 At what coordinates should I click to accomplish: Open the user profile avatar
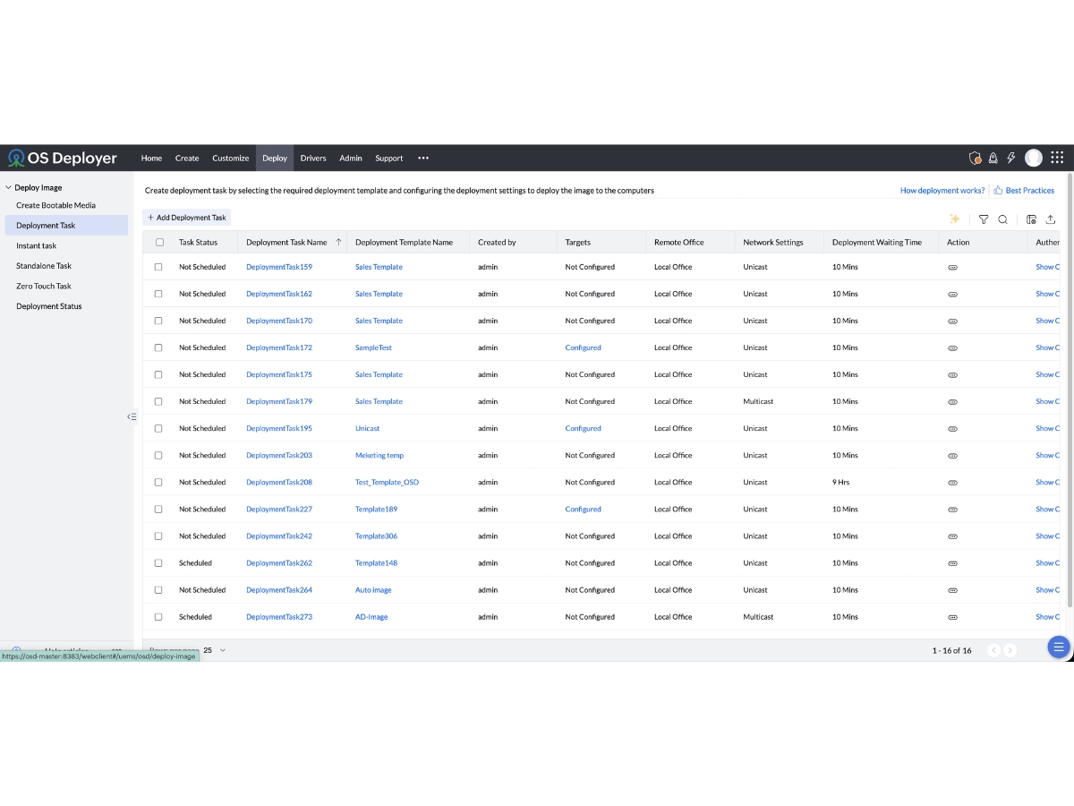(x=1034, y=158)
